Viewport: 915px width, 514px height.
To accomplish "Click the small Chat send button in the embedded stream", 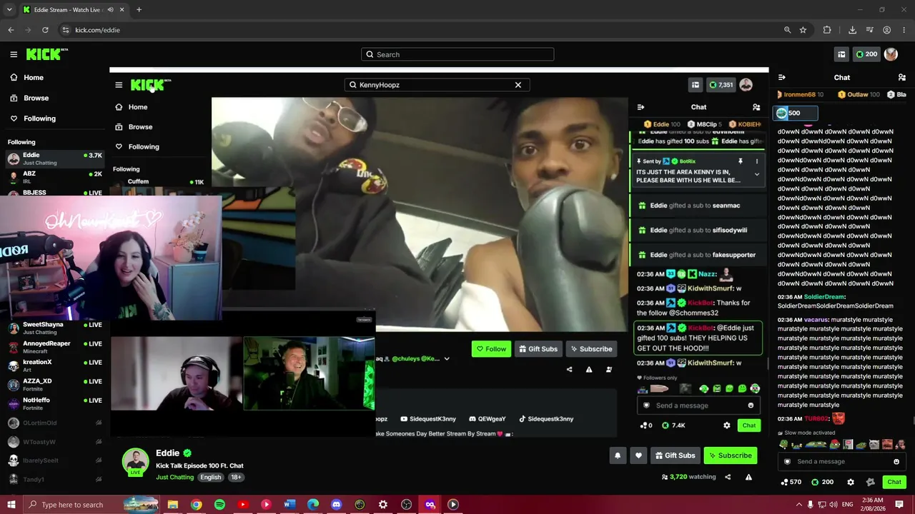I will (x=748, y=425).
